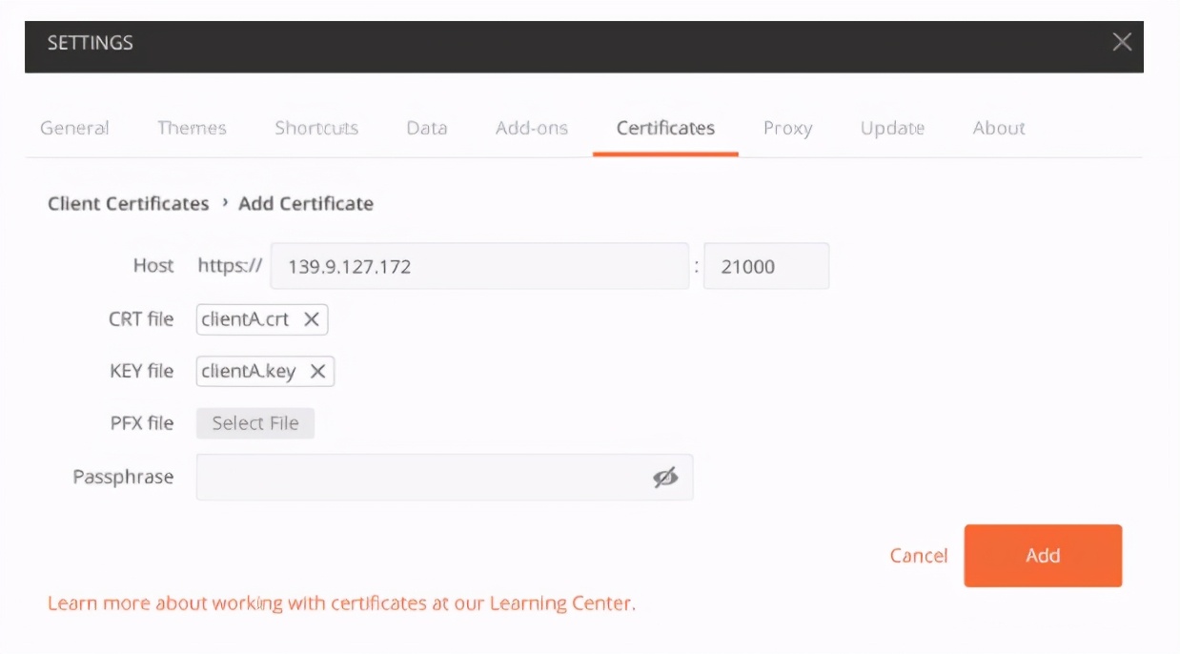
Task: Go back to Client Certificates breadcrumb
Action: 128,203
